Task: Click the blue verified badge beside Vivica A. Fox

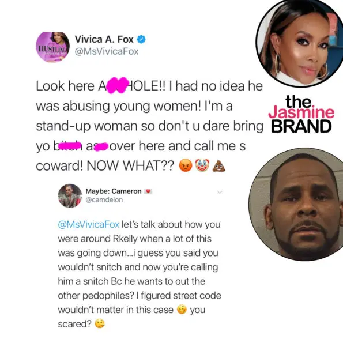Action: (x=141, y=39)
